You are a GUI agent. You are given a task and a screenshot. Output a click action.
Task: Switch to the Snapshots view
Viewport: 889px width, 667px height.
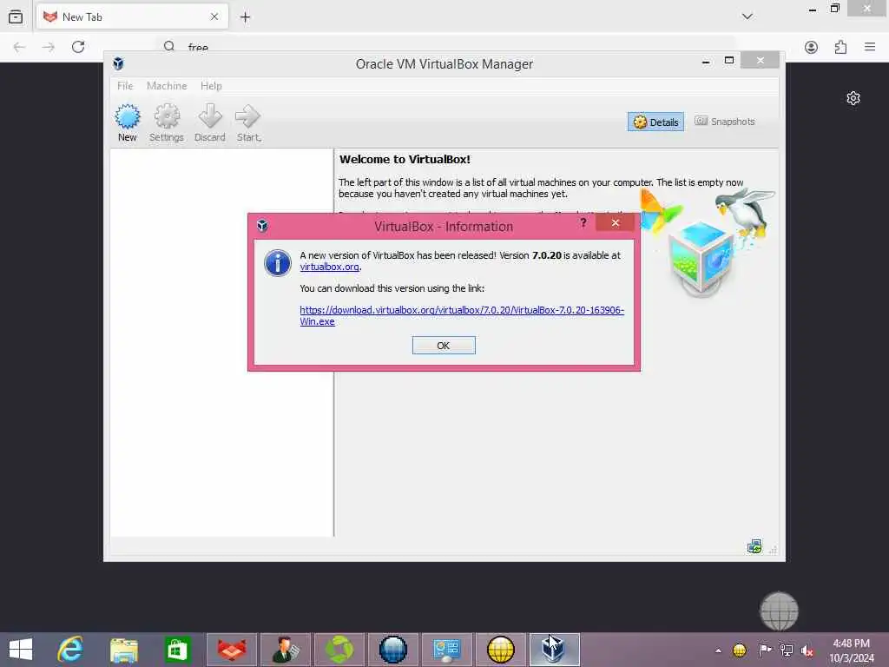[725, 122]
